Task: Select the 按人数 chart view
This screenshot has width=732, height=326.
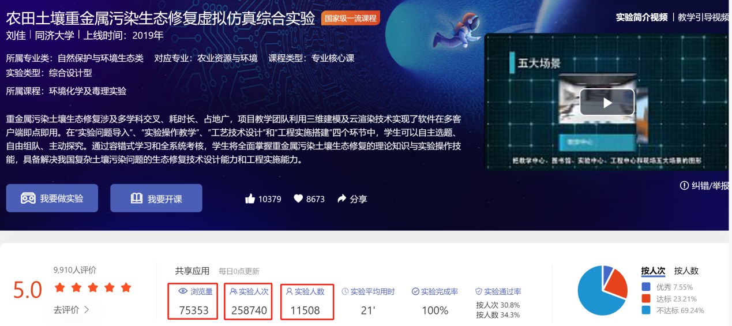Action: pyautogui.click(x=686, y=271)
